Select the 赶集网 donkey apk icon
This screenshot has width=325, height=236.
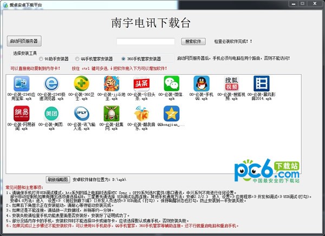[x=112, y=114]
